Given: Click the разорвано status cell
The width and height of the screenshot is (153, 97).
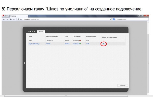Looking at the screenshot, I should coord(77,40).
